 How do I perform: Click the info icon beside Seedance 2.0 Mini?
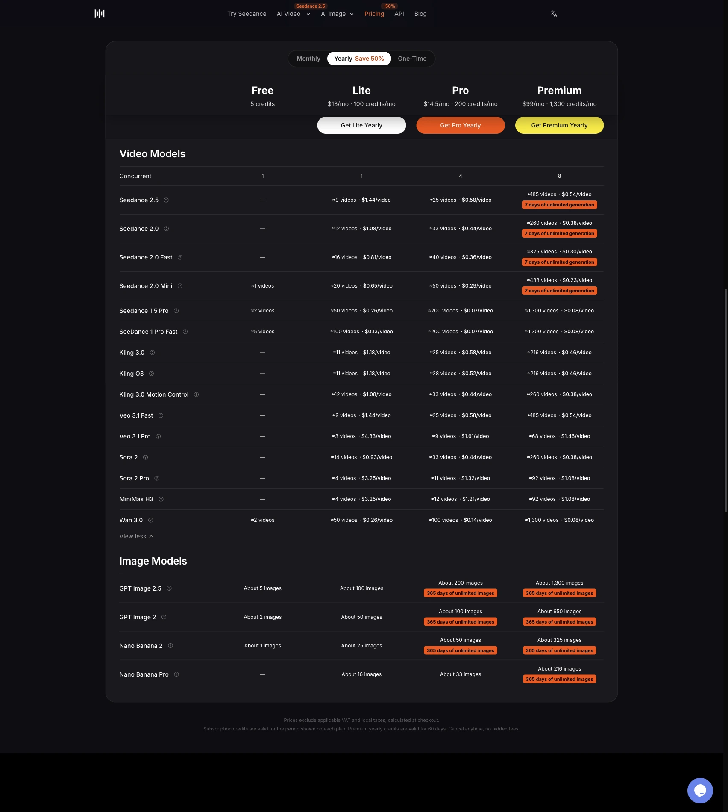tap(180, 286)
